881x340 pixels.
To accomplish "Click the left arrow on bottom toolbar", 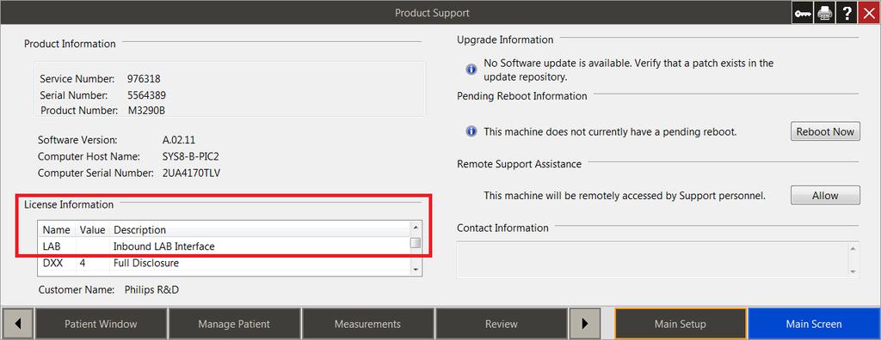I will click(x=17, y=324).
